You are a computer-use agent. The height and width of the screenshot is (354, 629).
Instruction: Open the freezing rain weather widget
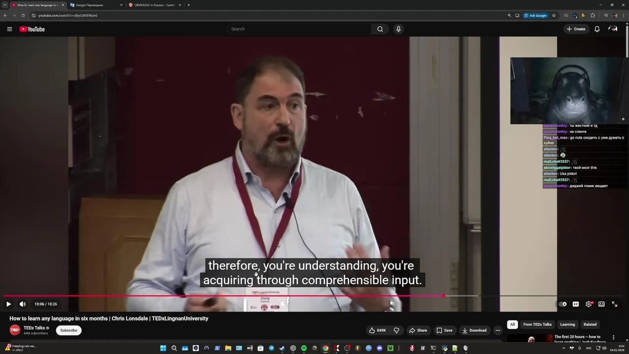(20, 348)
